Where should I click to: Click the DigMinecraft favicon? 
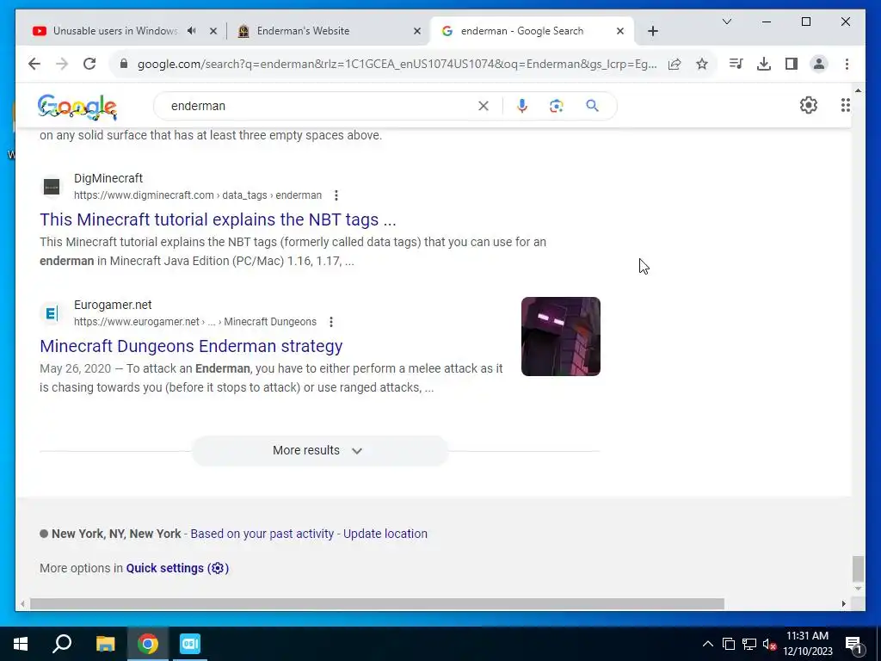coord(52,187)
